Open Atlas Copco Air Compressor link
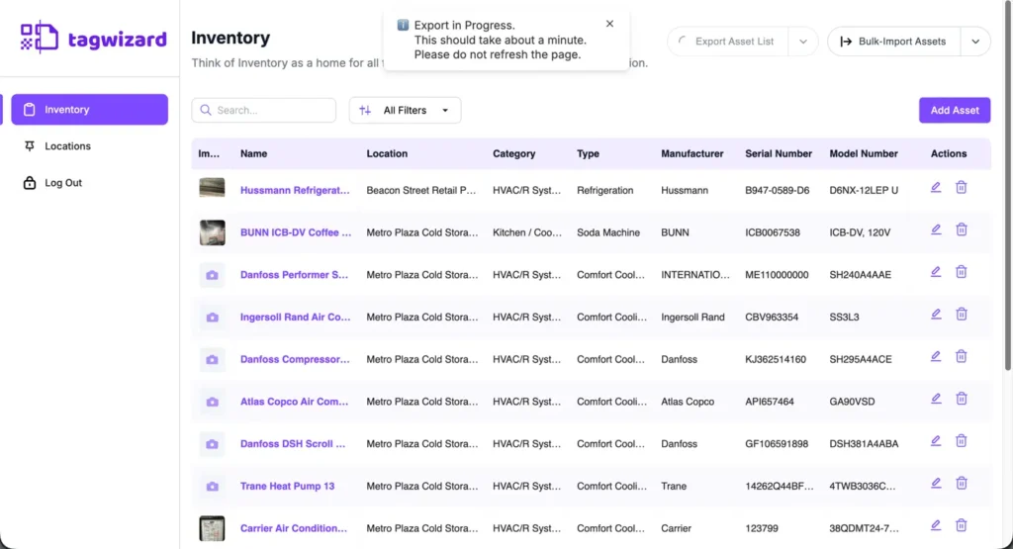The height and width of the screenshot is (549, 1013). (294, 402)
